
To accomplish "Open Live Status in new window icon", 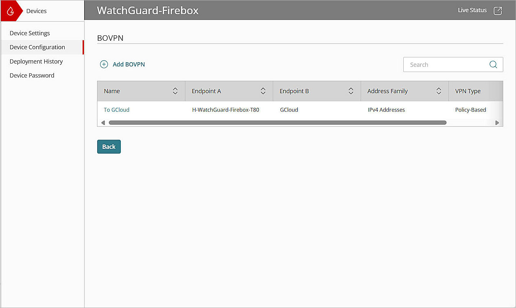I will coord(497,11).
